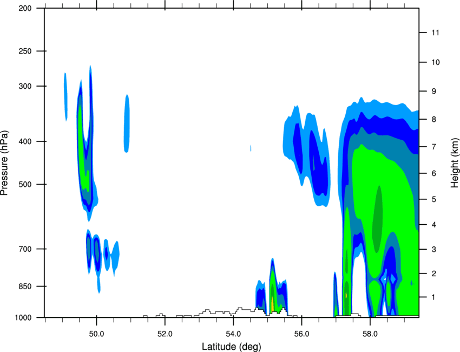Image resolution: width=460 pixels, height=352 pixels.
Task: Pick the 2 km height label
Action: tap(434, 273)
